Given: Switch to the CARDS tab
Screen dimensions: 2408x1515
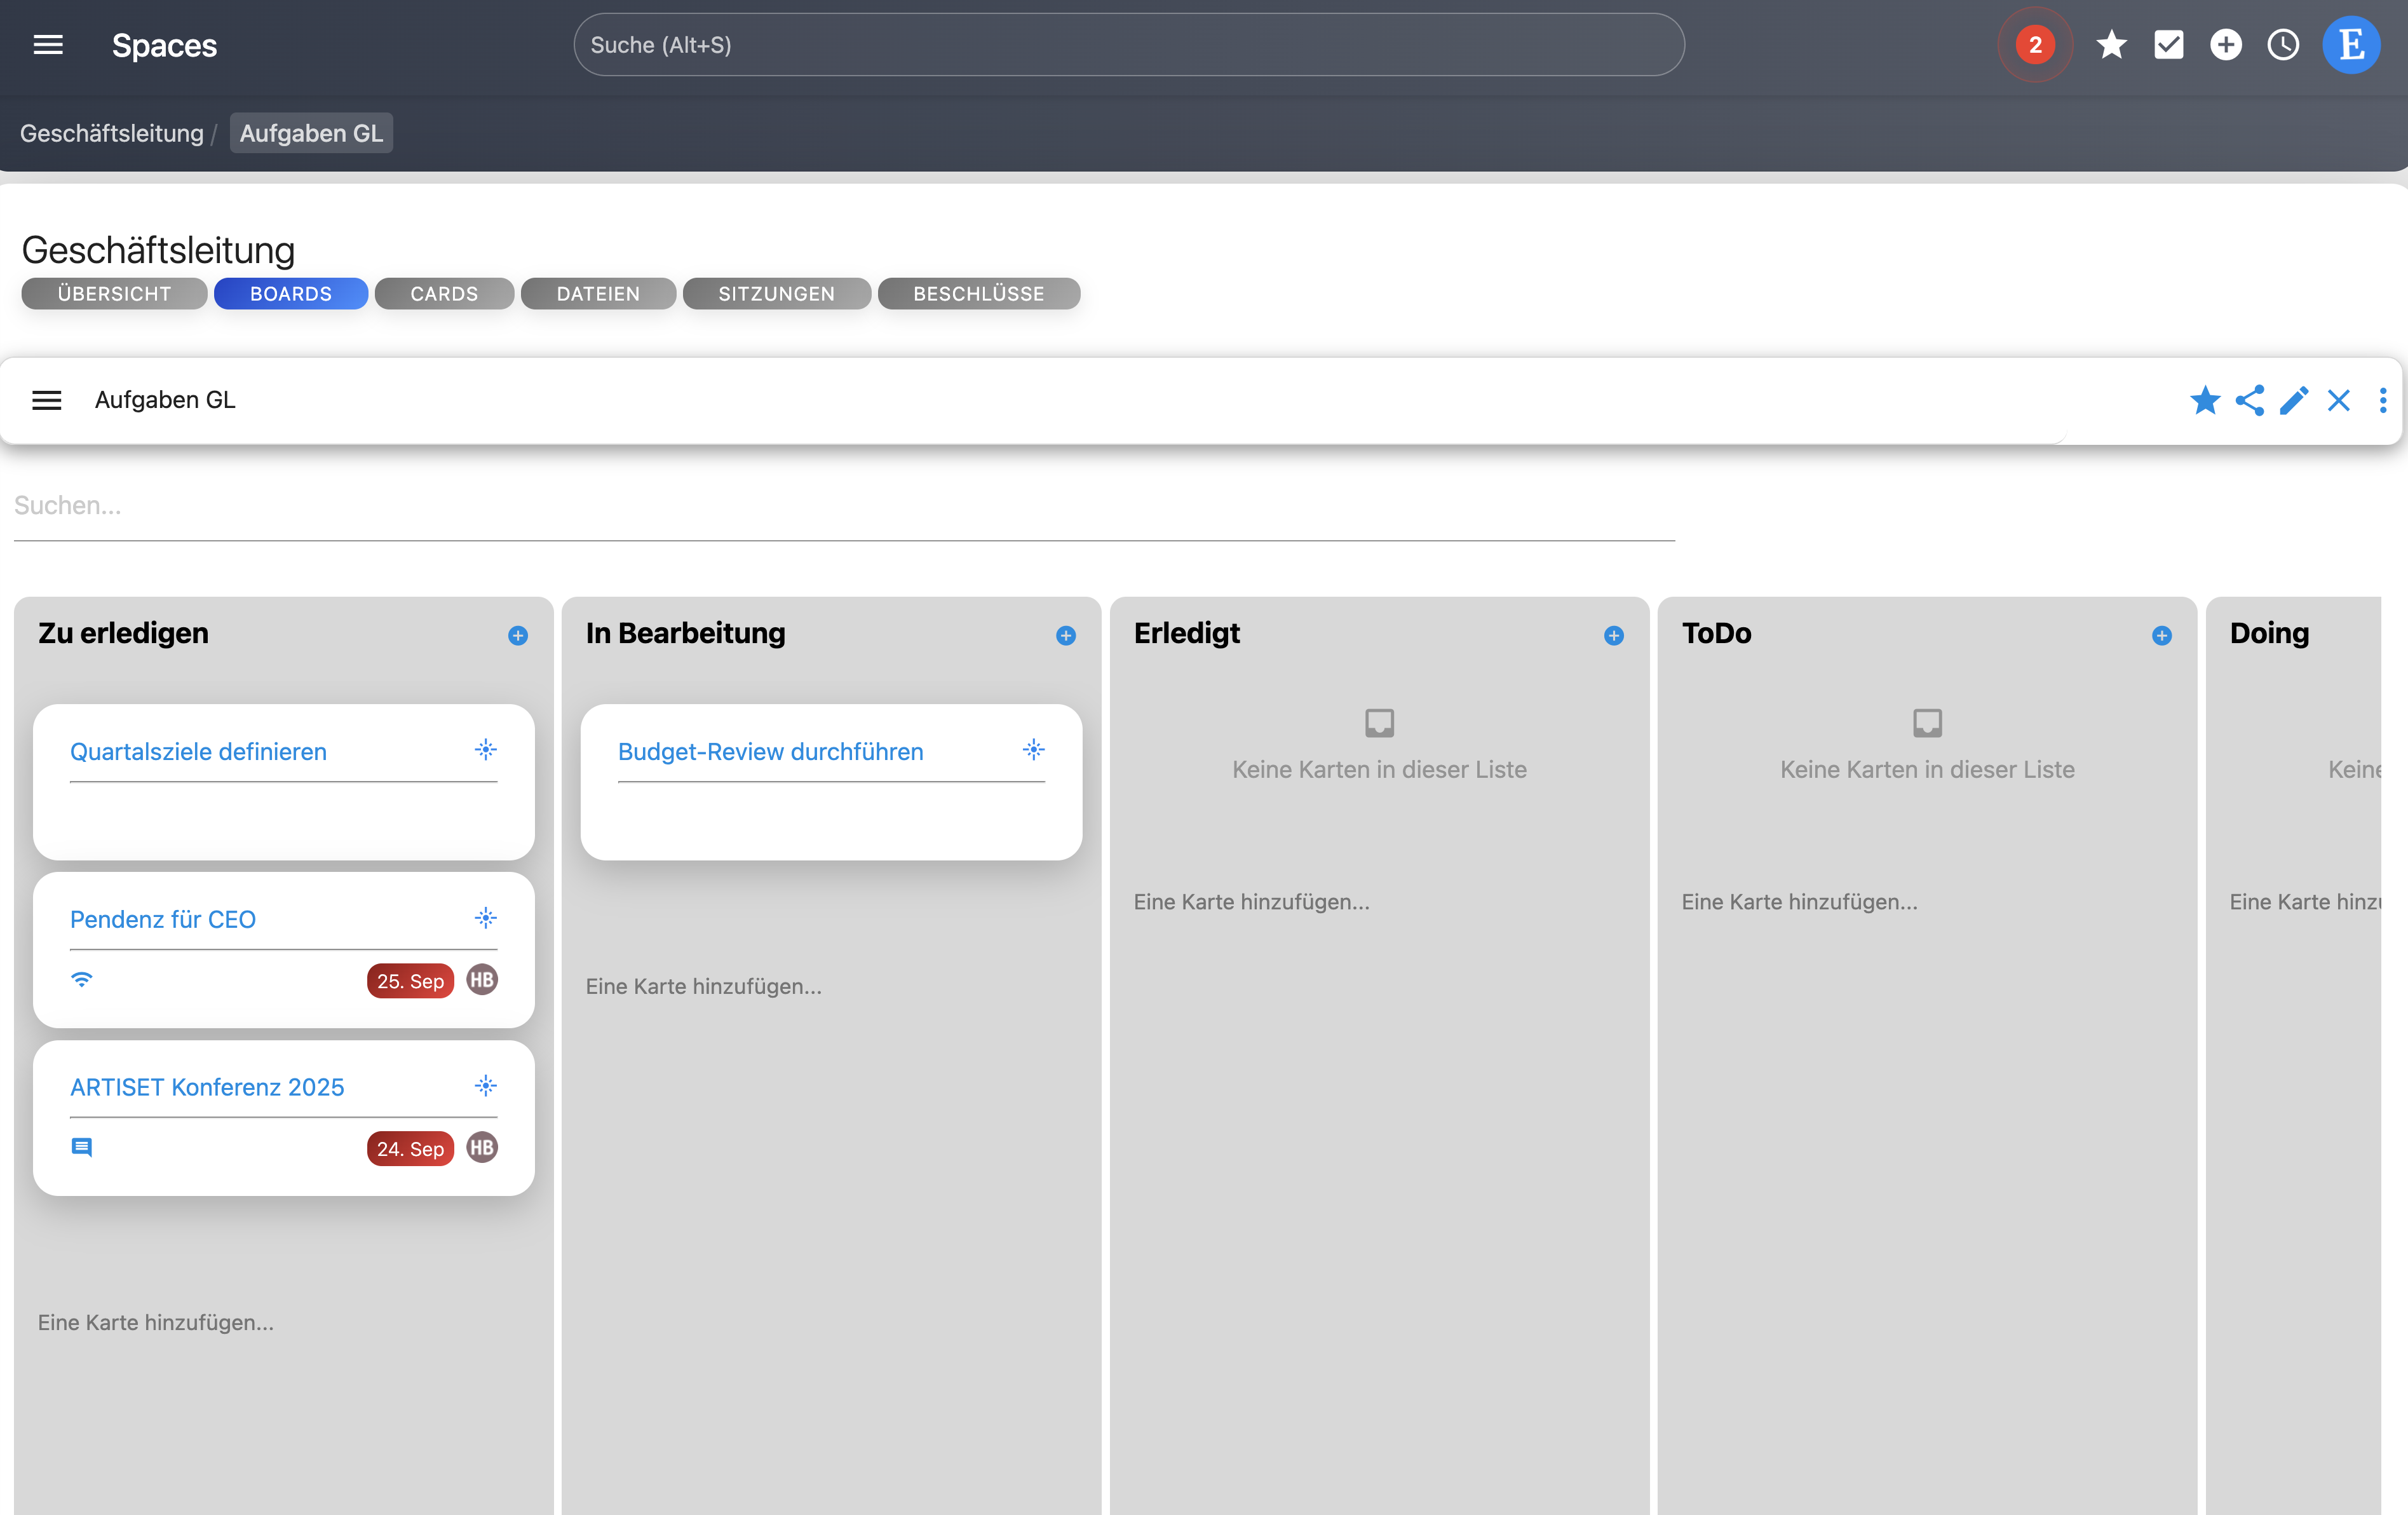Looking at the screenshot, I should [x=444, y=294].
